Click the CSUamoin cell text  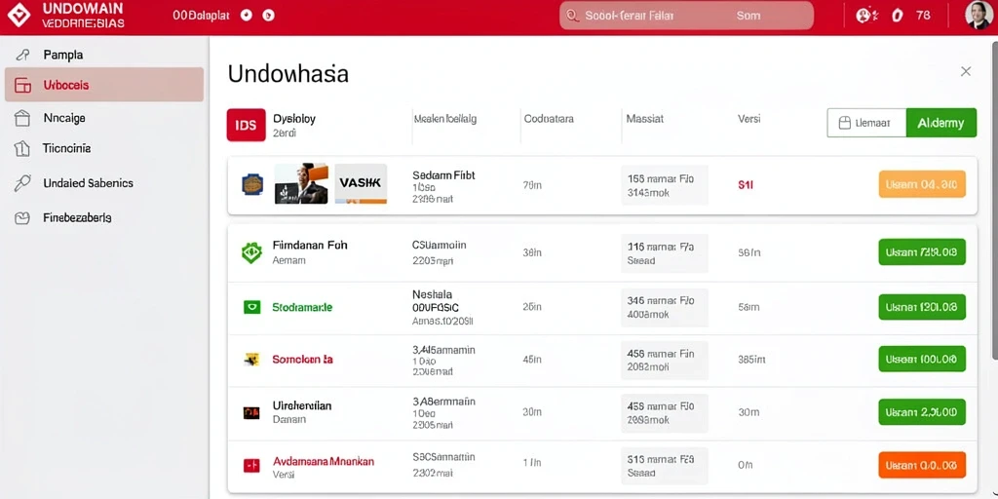(x=440, y=245)
